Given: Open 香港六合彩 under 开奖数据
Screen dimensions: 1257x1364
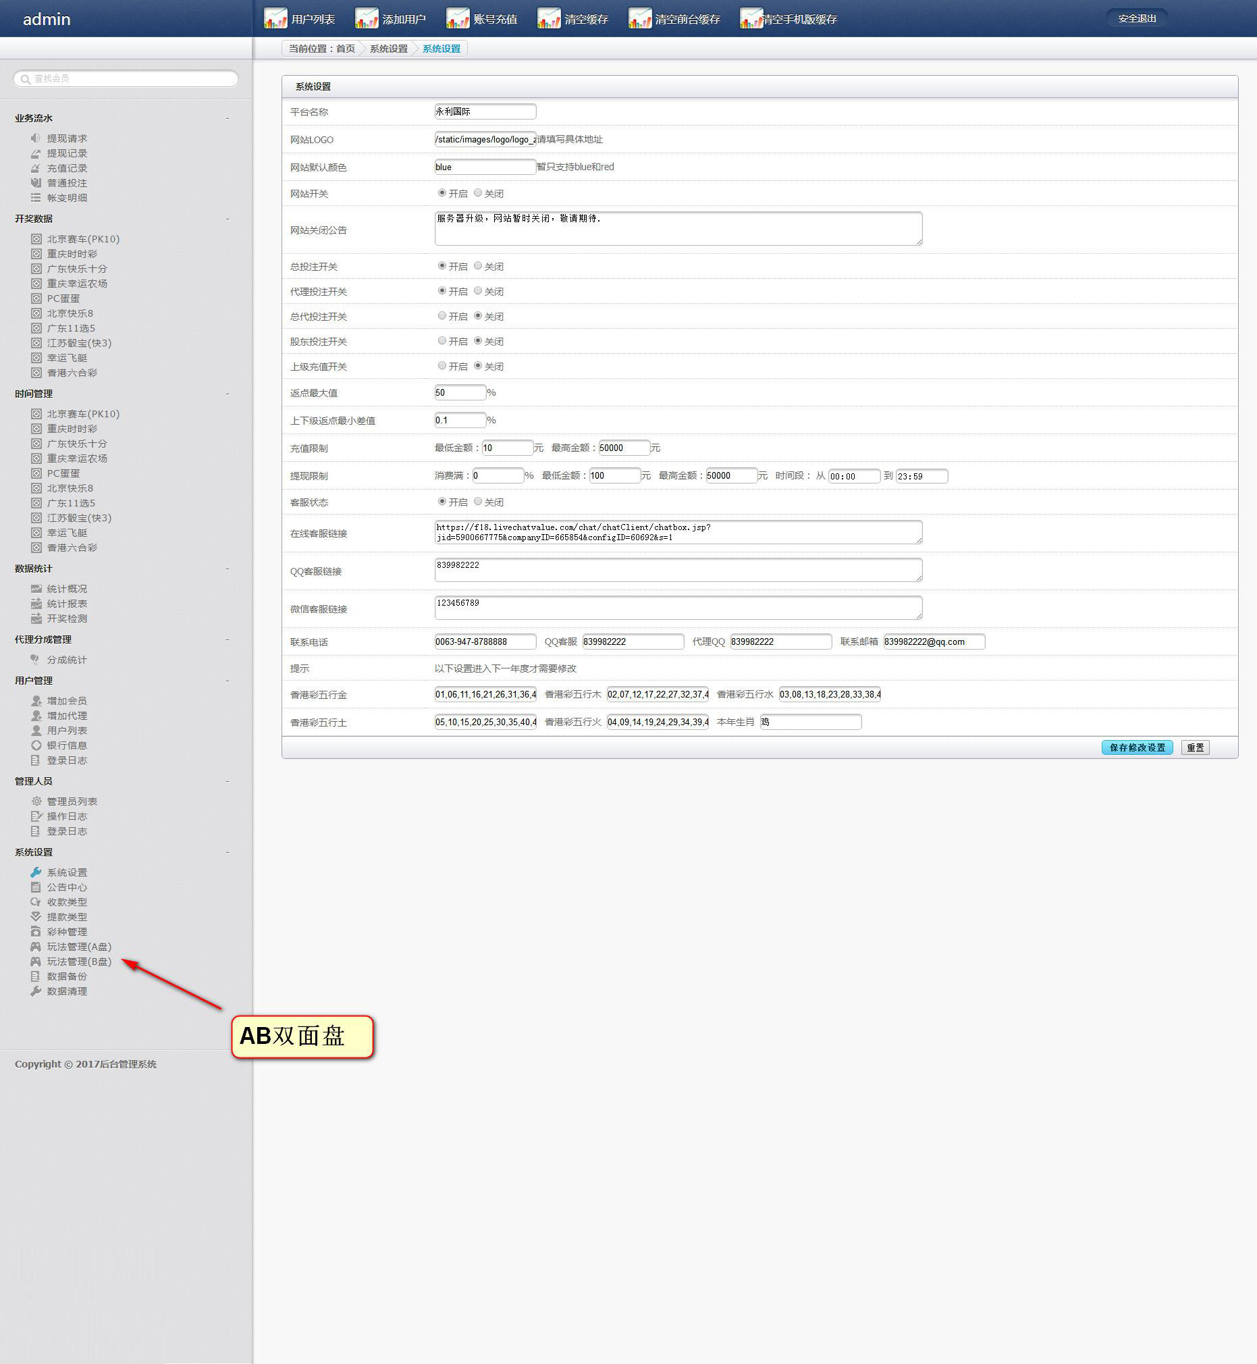Looking at the screenshot, I should pos(72,373).
